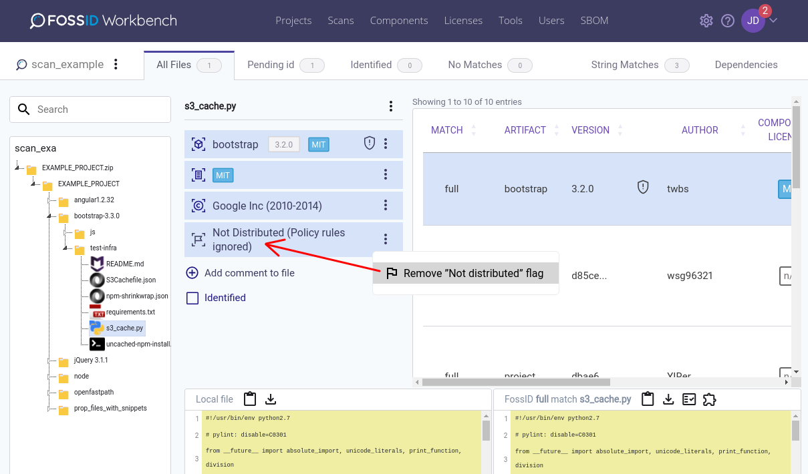808x474 pixels.
Task: Open the JD user avatar menu
Action: (753, 21)
